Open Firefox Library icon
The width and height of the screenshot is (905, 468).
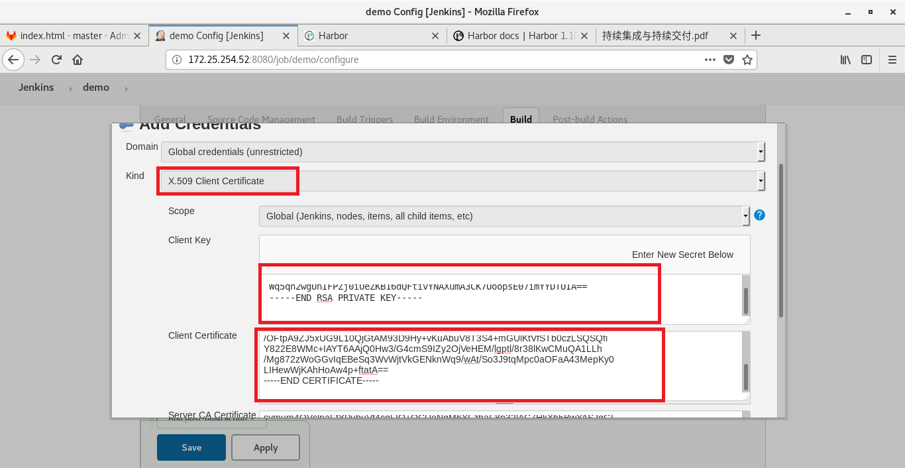point(846,60)
